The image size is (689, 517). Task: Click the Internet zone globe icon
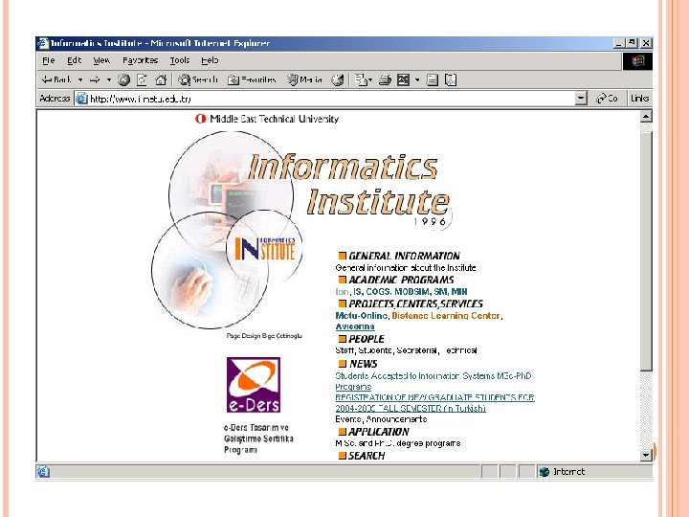click(x=545, y=472)
